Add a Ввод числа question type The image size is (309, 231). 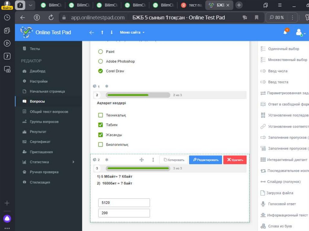tap(274, 71)
